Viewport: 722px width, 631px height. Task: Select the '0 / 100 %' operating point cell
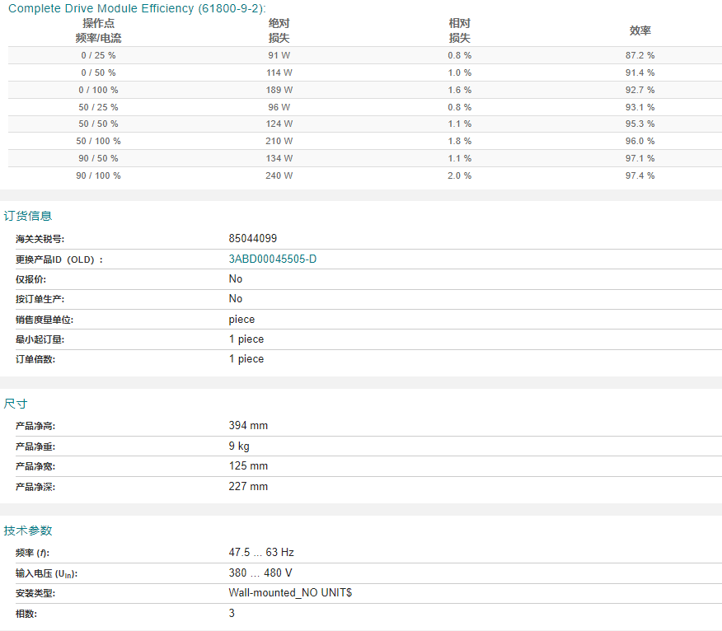click(x=98, y=90)
